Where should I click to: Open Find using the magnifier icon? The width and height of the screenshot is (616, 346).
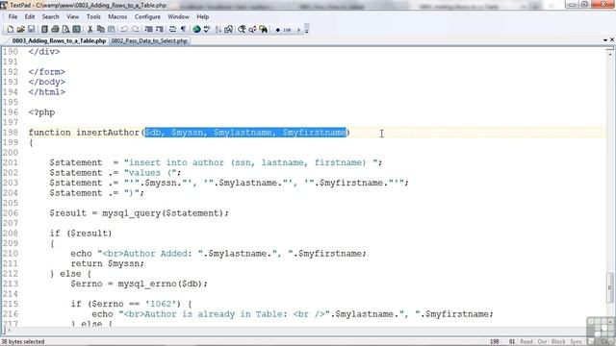pos(242,30)
